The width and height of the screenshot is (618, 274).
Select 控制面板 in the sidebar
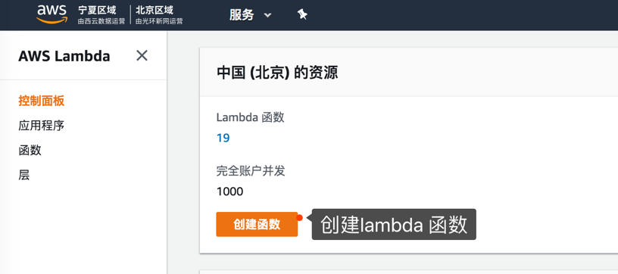coord(42,101)
